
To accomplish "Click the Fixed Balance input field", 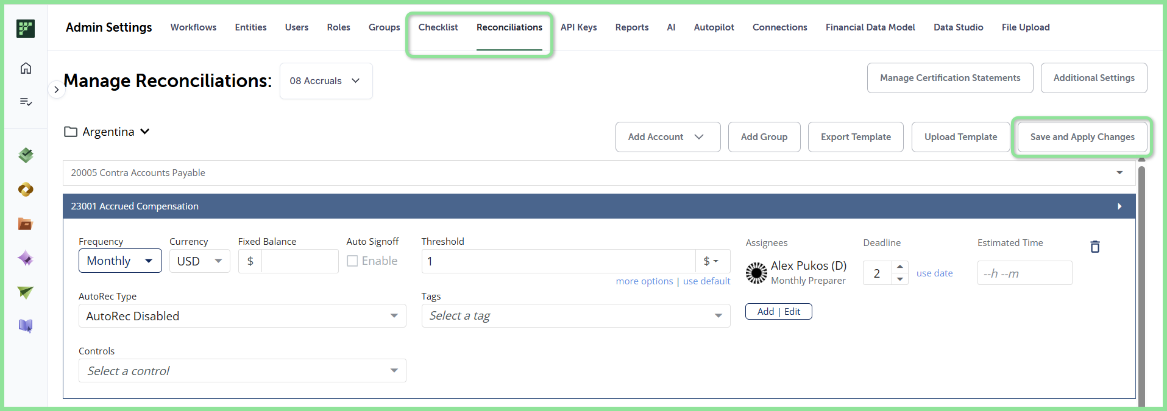I will tap(300, 261).
